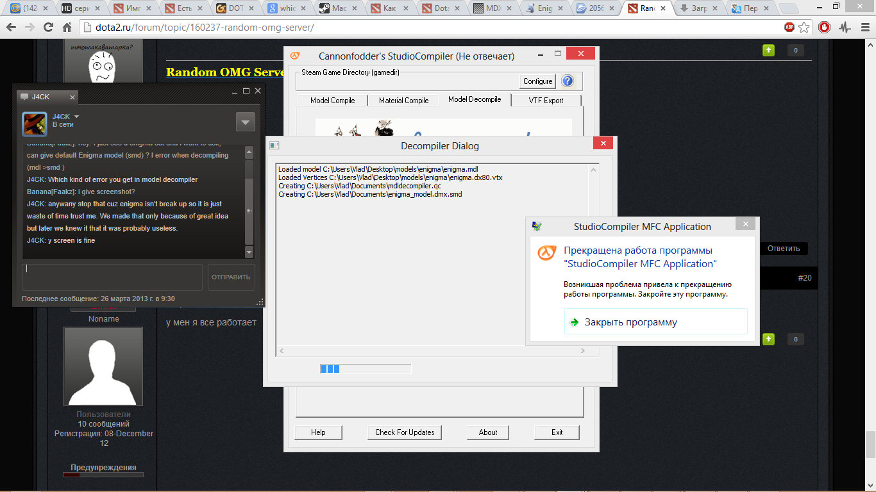The image size is (876, 492).
Task: Click the chat scrollbar down arrow
Action: coord(249,253)
